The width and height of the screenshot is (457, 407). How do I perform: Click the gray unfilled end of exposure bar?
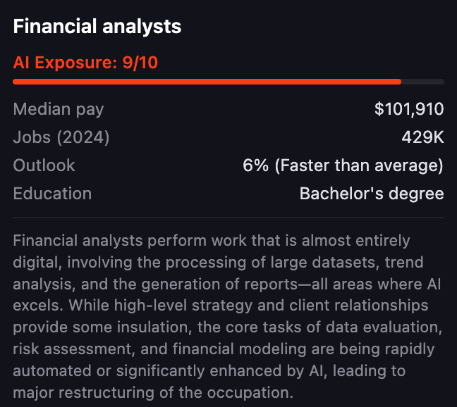pos(423,82)
